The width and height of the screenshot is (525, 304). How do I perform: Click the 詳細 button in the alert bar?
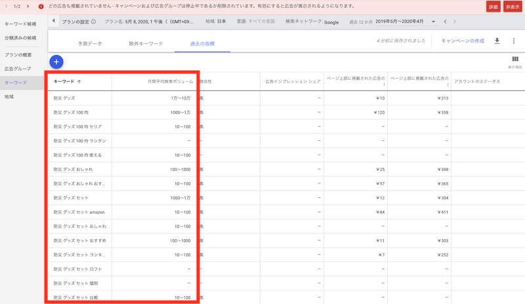pyautogui.click(x=493, y=6)
